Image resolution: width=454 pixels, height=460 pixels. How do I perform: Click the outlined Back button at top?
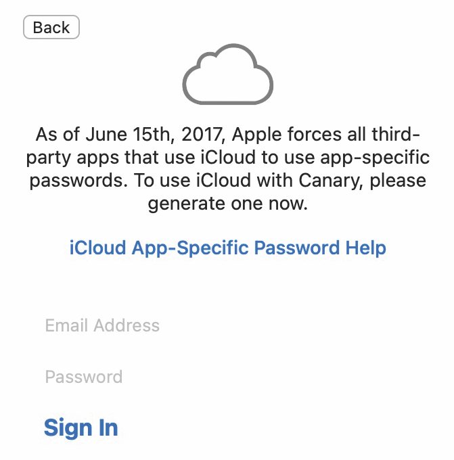click(x=51, y=27)
